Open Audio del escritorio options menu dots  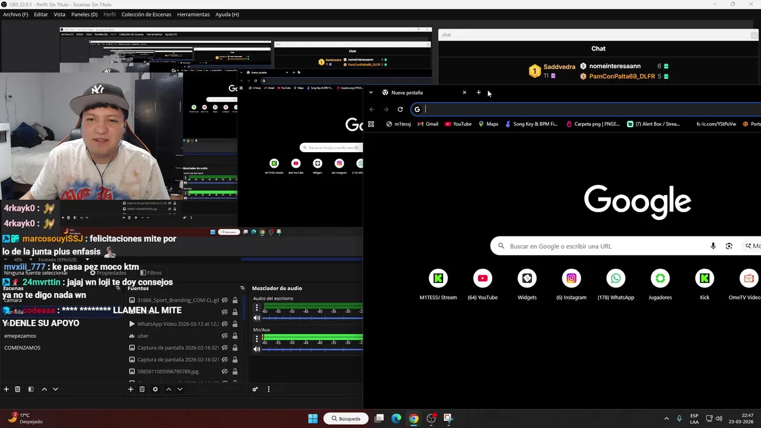pos(257,308)
